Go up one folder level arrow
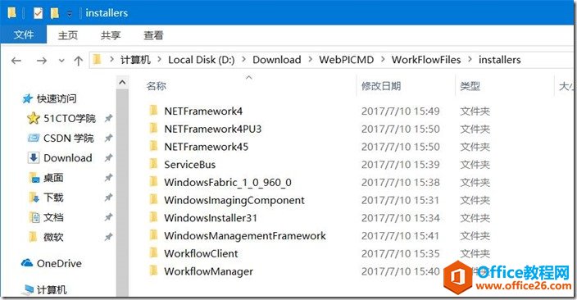Image resolution: width=577 pixels, height=300 pixels. click(78, 61)
